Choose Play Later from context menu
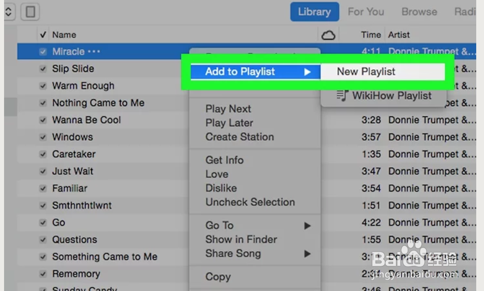The height and width of the screenshot is (291, 484). (229, 123)
